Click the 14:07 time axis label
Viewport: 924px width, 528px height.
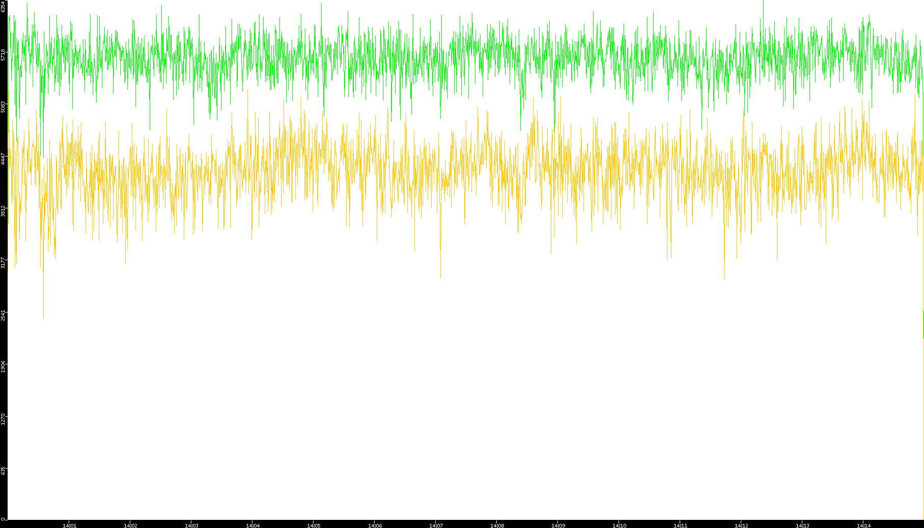(436, 525)
